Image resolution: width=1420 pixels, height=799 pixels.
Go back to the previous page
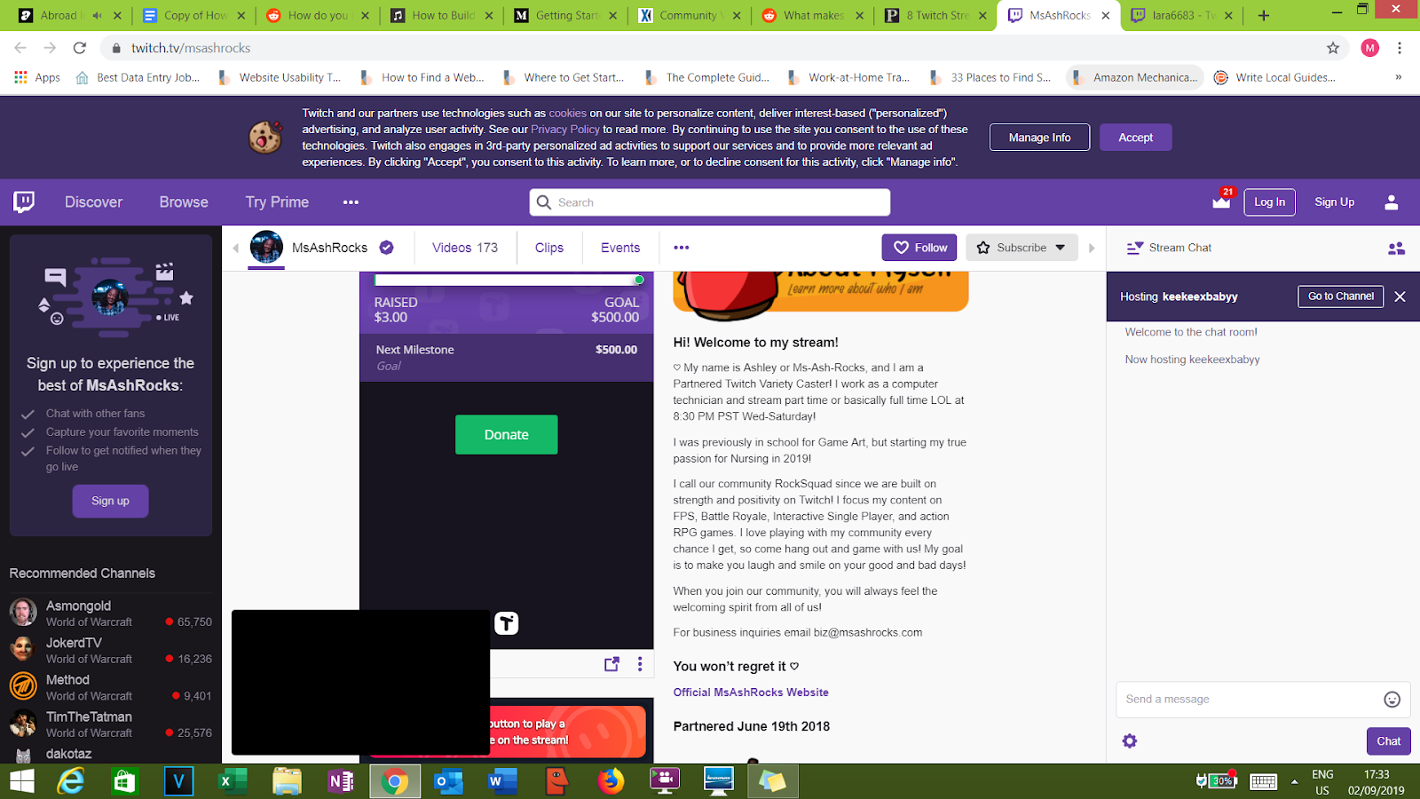tap(20, 48)
